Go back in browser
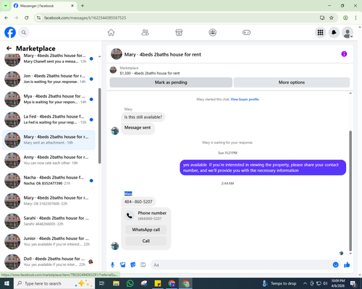This screenshot has width=362, height=289. pyautogui.click(x=7, y=18)
